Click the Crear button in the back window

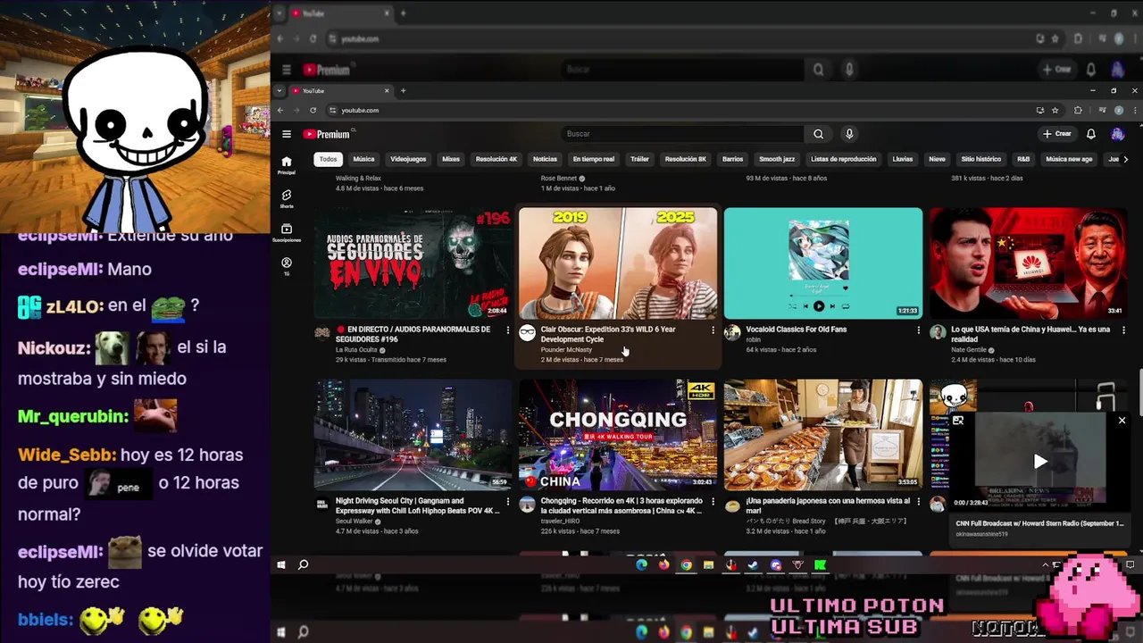coord(1057,69)
